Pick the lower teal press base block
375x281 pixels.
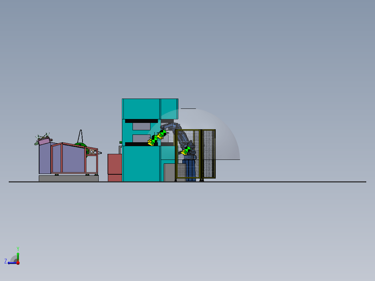tap(141, 164)
